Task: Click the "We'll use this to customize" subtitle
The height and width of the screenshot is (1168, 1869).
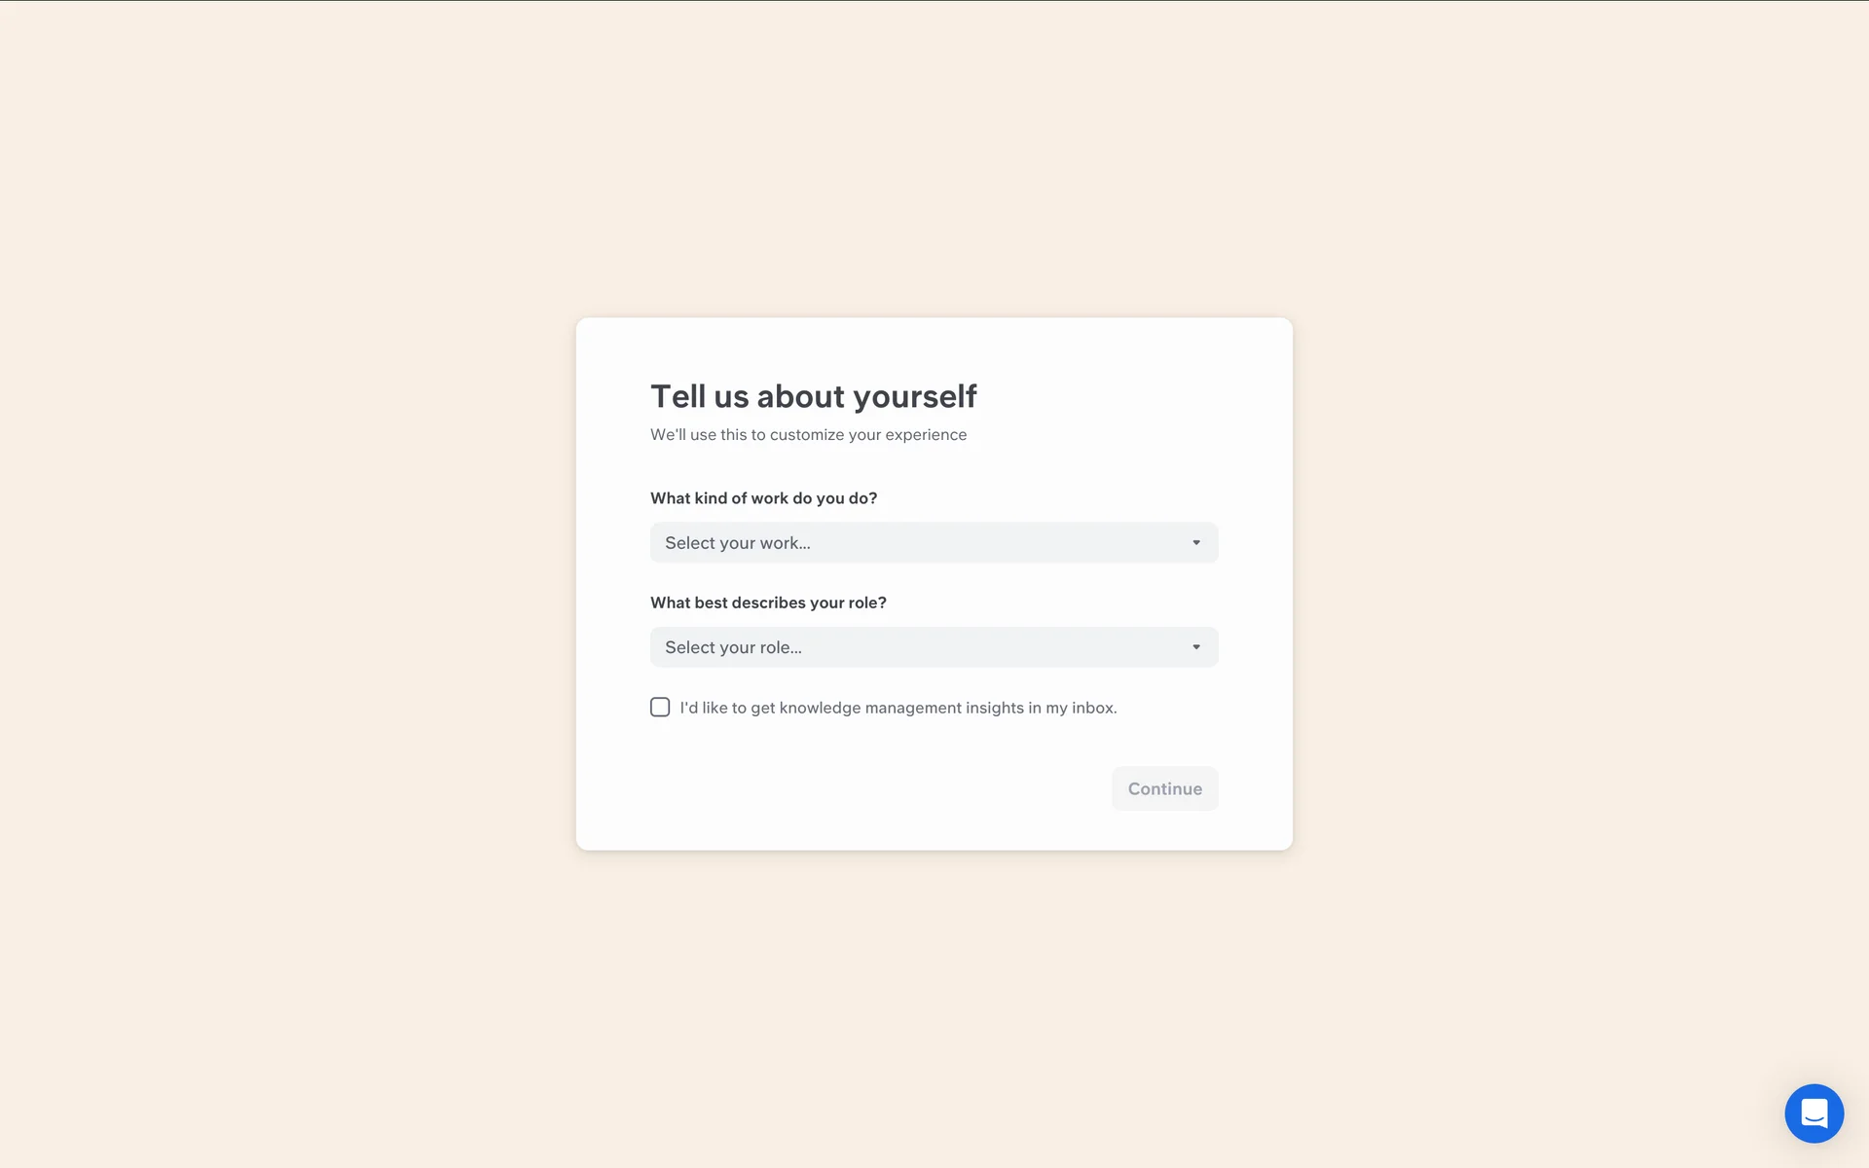Action: (808, 435)
